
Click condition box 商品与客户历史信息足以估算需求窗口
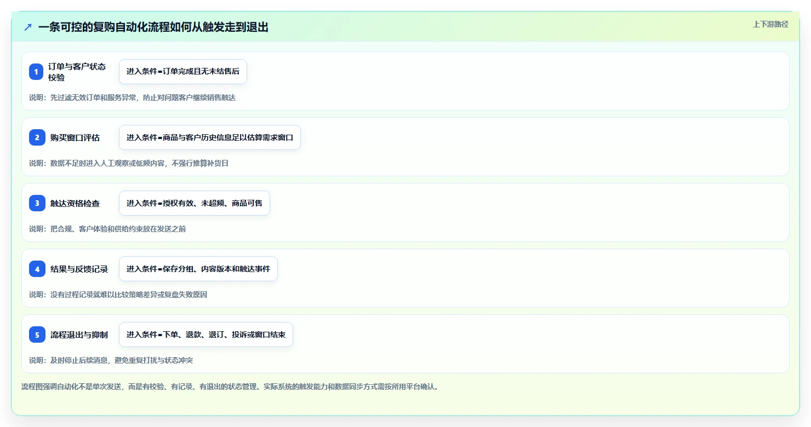click(210, 137)
